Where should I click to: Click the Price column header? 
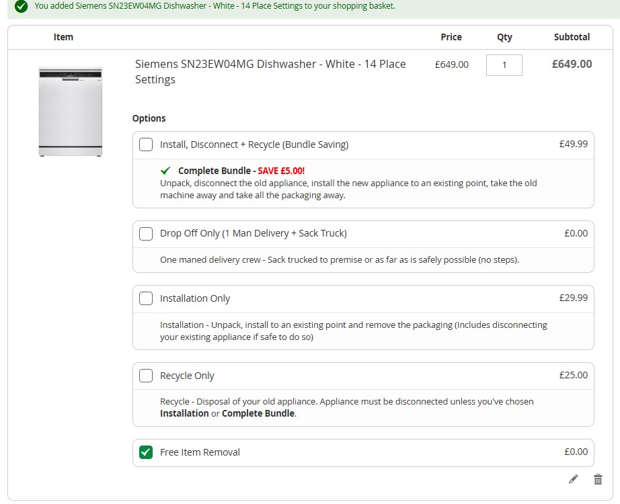(451, 37)
